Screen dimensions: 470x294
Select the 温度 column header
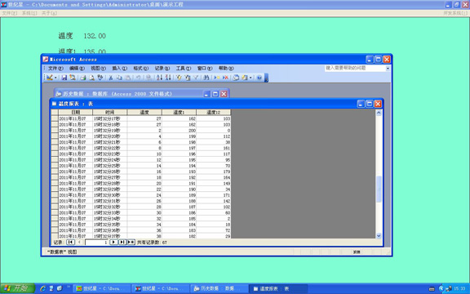pos(144,112)
